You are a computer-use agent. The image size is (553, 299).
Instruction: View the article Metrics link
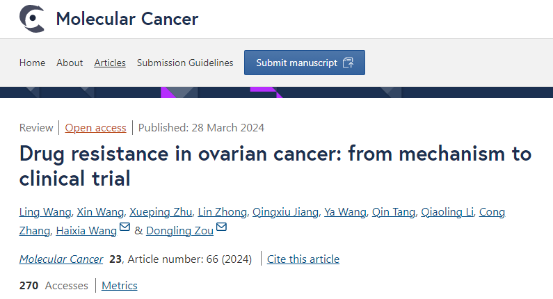tap(119, 286)
